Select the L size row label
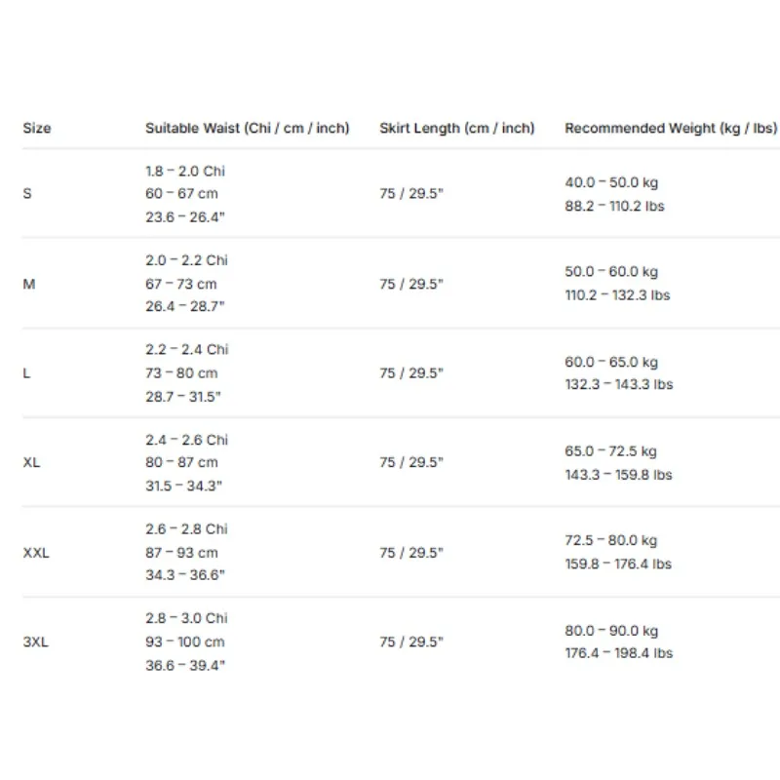This screenshot has width=780, height=780. point(26,373)
